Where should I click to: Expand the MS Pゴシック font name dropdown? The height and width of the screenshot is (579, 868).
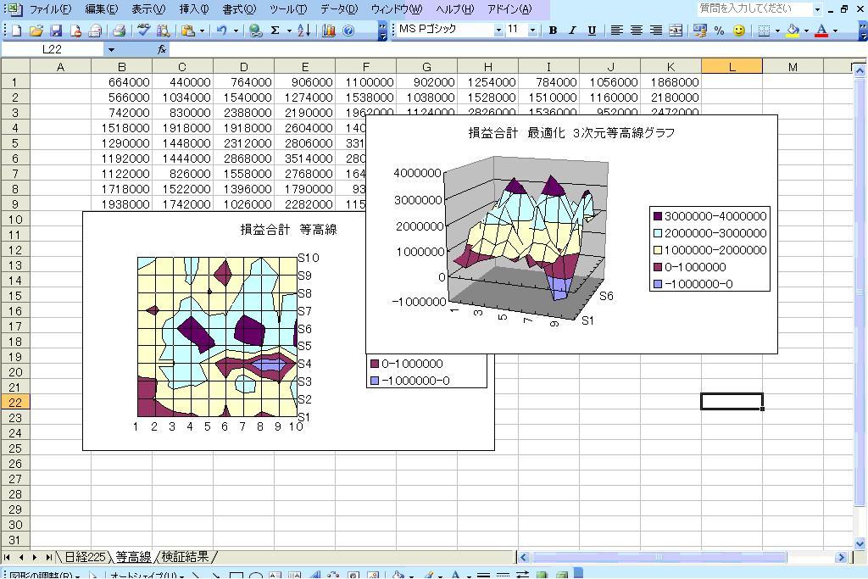[498, 31]
